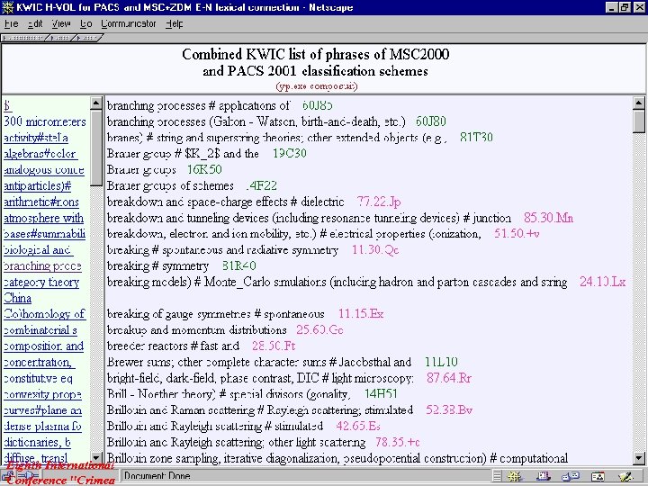Follow the '$' link in the left frame
The height and width of the screenshot is (486, 648).
pyautogui.click(x=7, y=106)
